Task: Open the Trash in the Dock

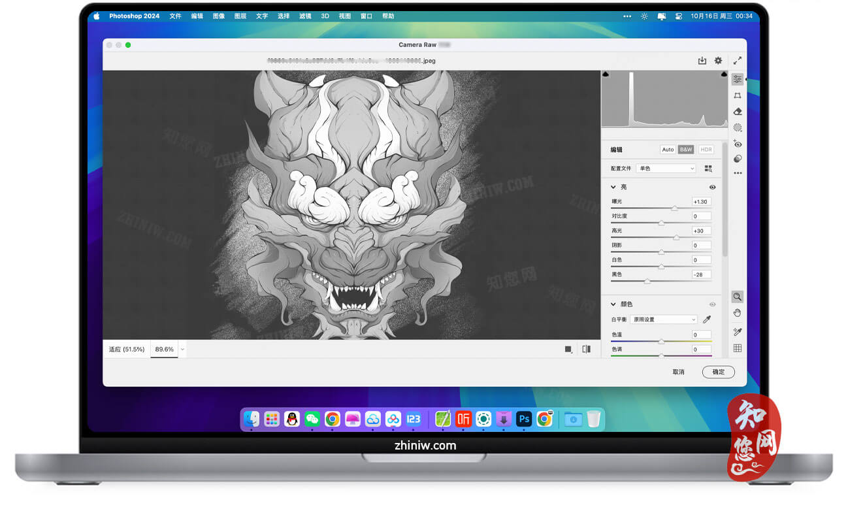Action: click(593, 419)
